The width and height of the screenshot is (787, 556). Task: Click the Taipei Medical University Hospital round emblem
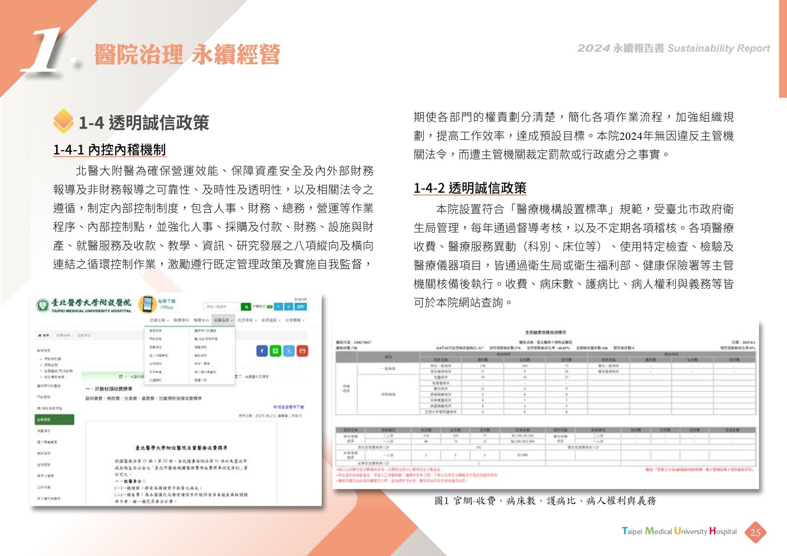(43, 305)
